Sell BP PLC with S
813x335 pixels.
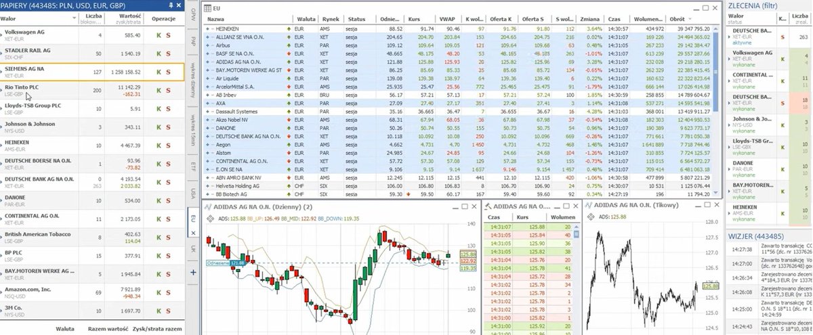[169, 256]
